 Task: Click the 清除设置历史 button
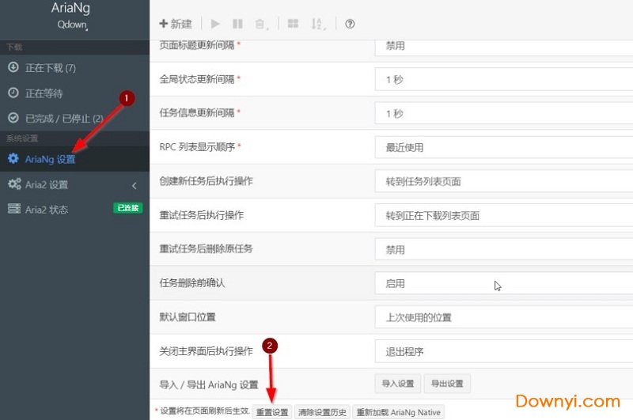tap(321, 412)
